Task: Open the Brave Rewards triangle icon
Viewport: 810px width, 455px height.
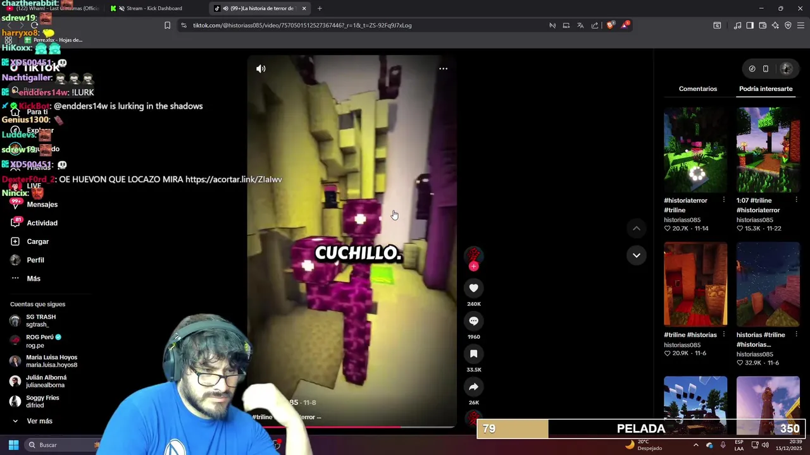Action: 625,25
